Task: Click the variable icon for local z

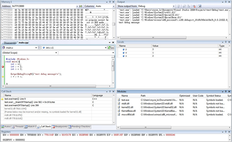Action: click(x=124, y=49)
